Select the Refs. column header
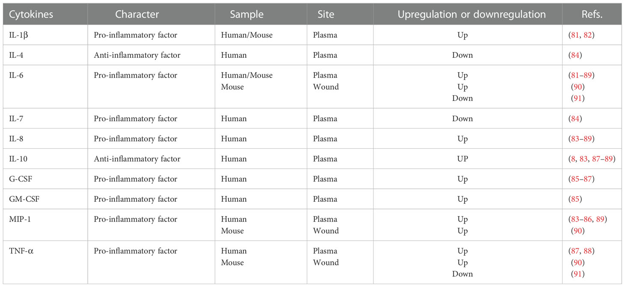The width and height of the screenshot is (625, 287). pos(592,14)
